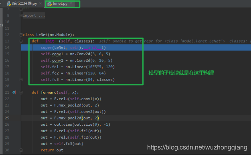Click 'out = self.fc3(out)' line

click(62, 144)
